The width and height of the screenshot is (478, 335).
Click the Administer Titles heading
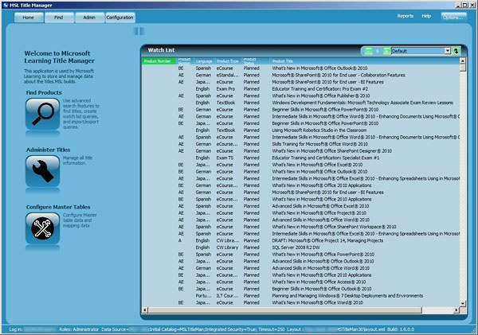coord(48,150)
